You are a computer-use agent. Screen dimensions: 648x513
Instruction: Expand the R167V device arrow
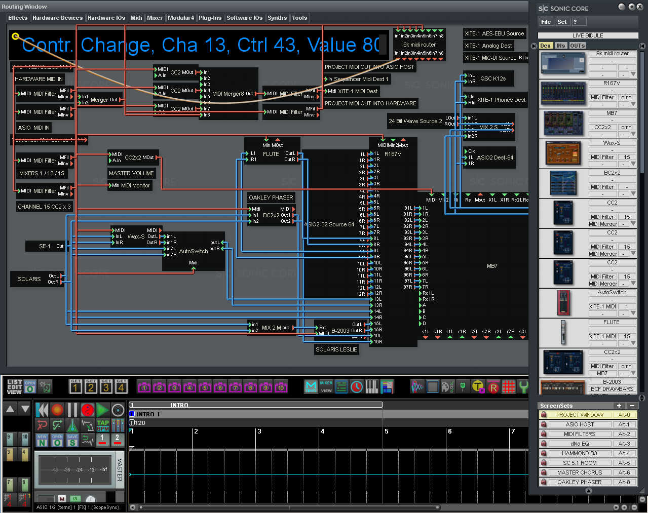point(633,104)
